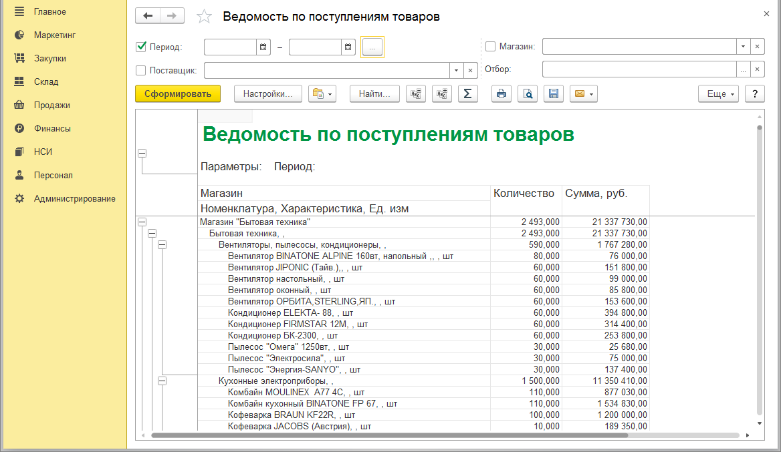Screen dimensions: 781x452
Task: Close the report with the X
Action: coord(766,14)
